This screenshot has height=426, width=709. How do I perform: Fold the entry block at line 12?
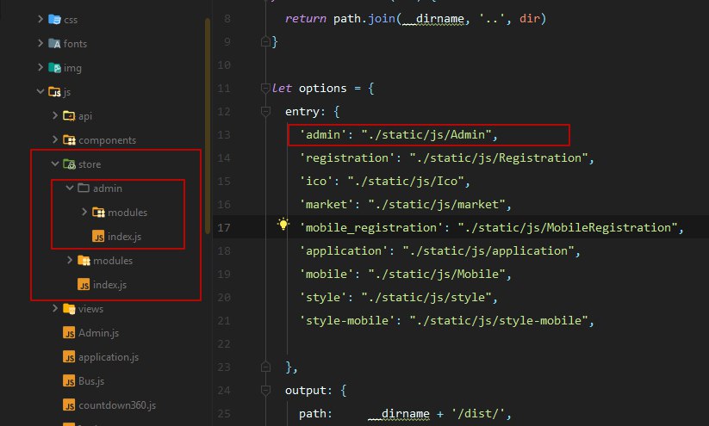pos(265,111)
